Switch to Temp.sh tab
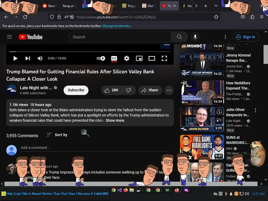The height and width of the screenshot is (201, 268). (69, 6)
